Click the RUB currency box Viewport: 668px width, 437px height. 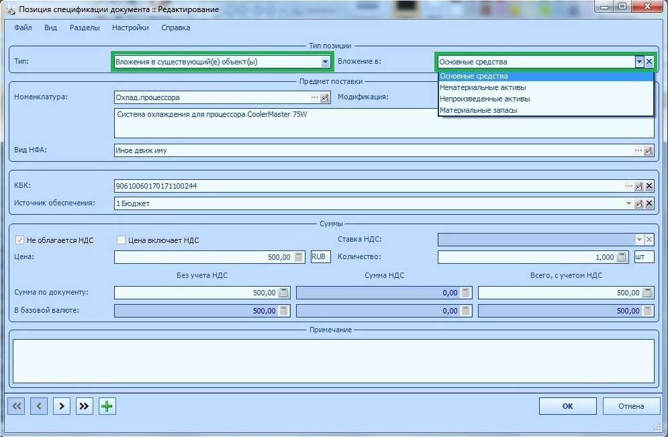[320, 257]
